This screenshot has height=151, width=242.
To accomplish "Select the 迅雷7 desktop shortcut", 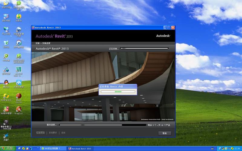I will pyautogui.click(x=6, y=137).
